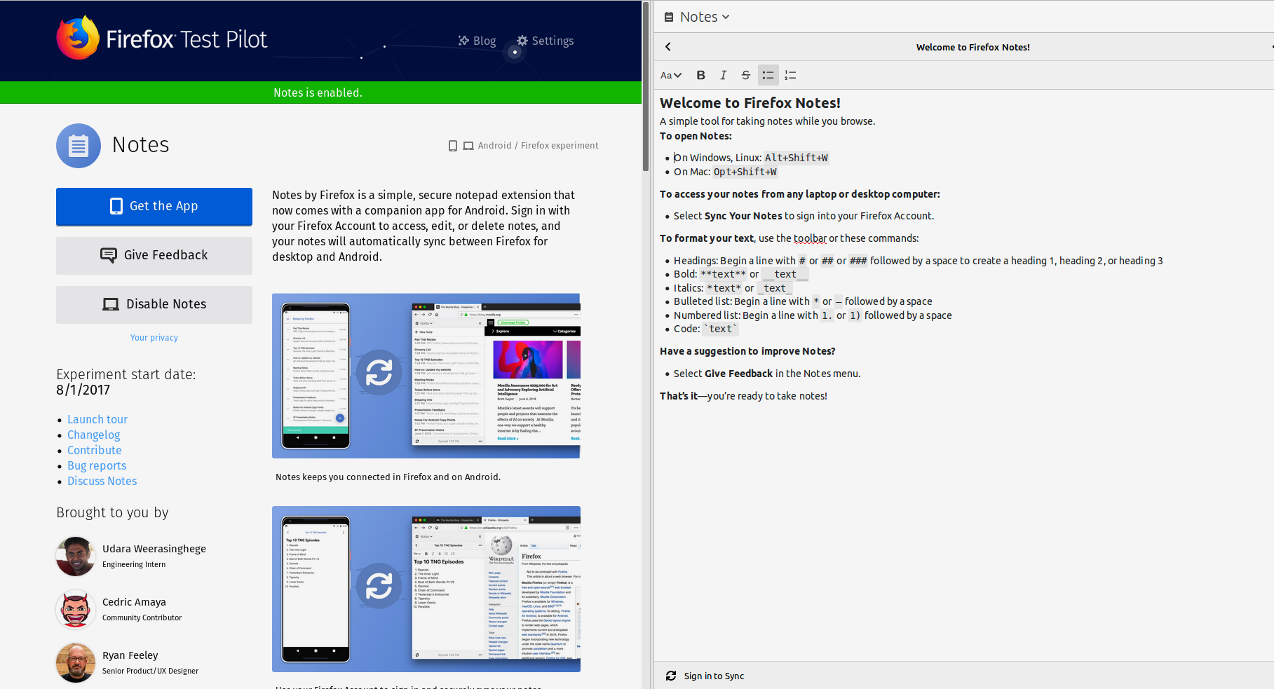Open the Aa text size dropdown
Viewport: 1274px width, 689px height.
point(671,75)
